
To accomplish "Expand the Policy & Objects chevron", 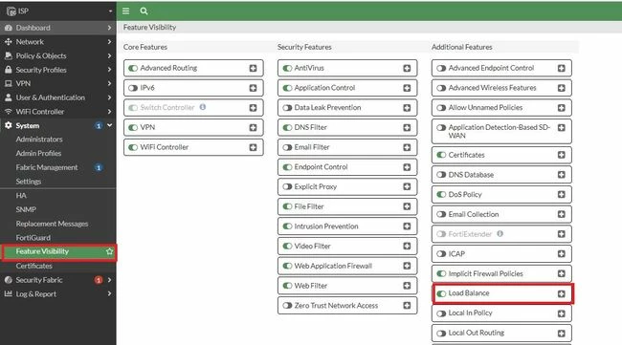I will (x=109, y=55).
